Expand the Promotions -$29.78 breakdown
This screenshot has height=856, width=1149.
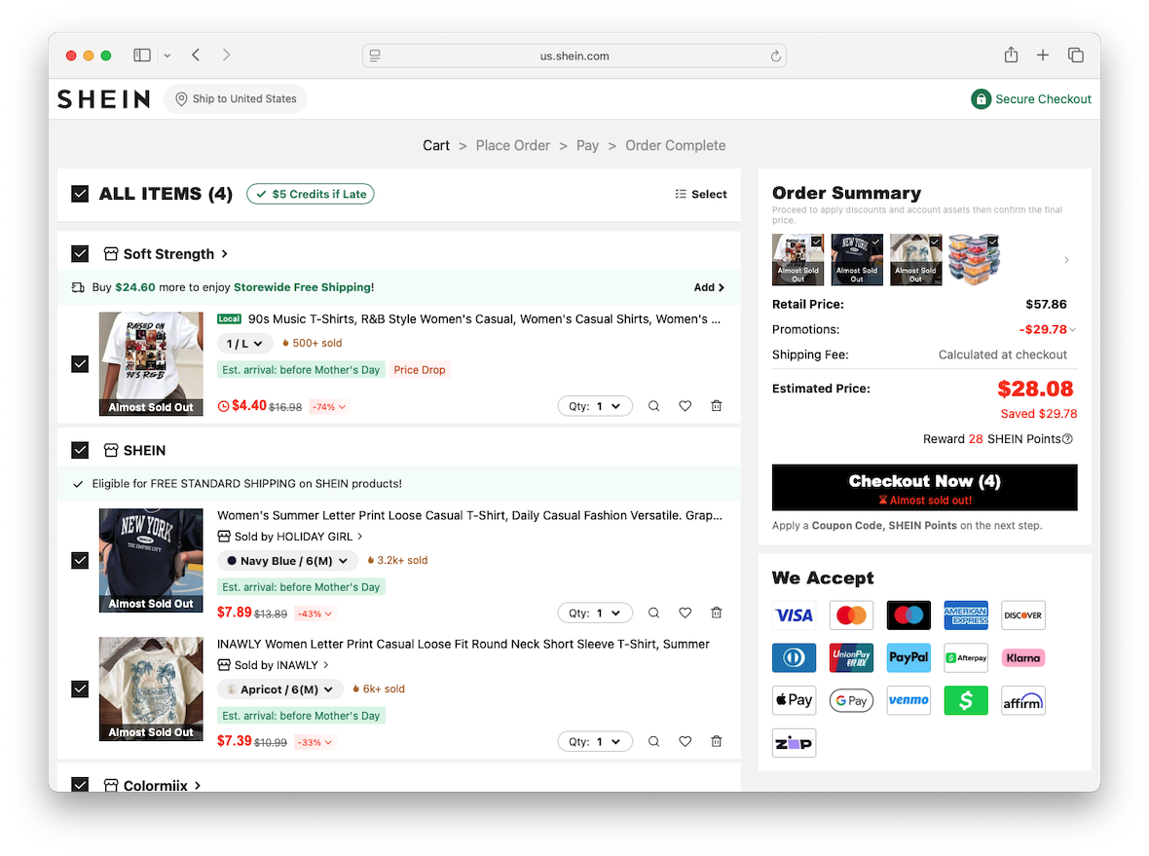pyautogui.click(x=1047, y=330)
